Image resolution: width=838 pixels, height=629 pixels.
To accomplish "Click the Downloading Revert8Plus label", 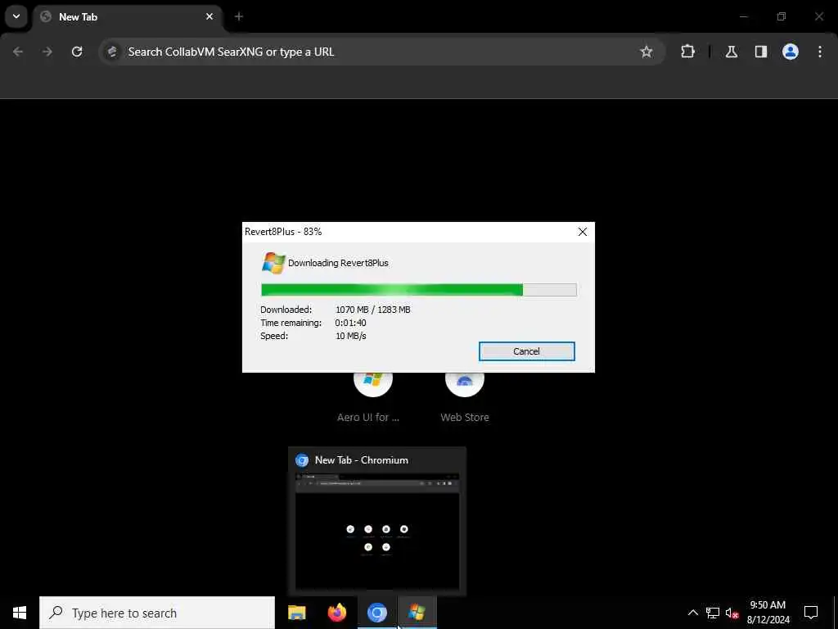I will point(338,263).
